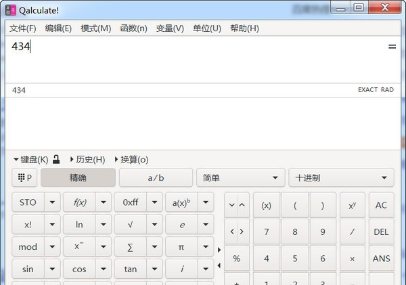Click the number 5 key
The image size is (406, 285).
(295, 259)
